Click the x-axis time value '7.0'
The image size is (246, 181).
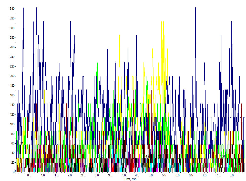[x=204, y=175]
